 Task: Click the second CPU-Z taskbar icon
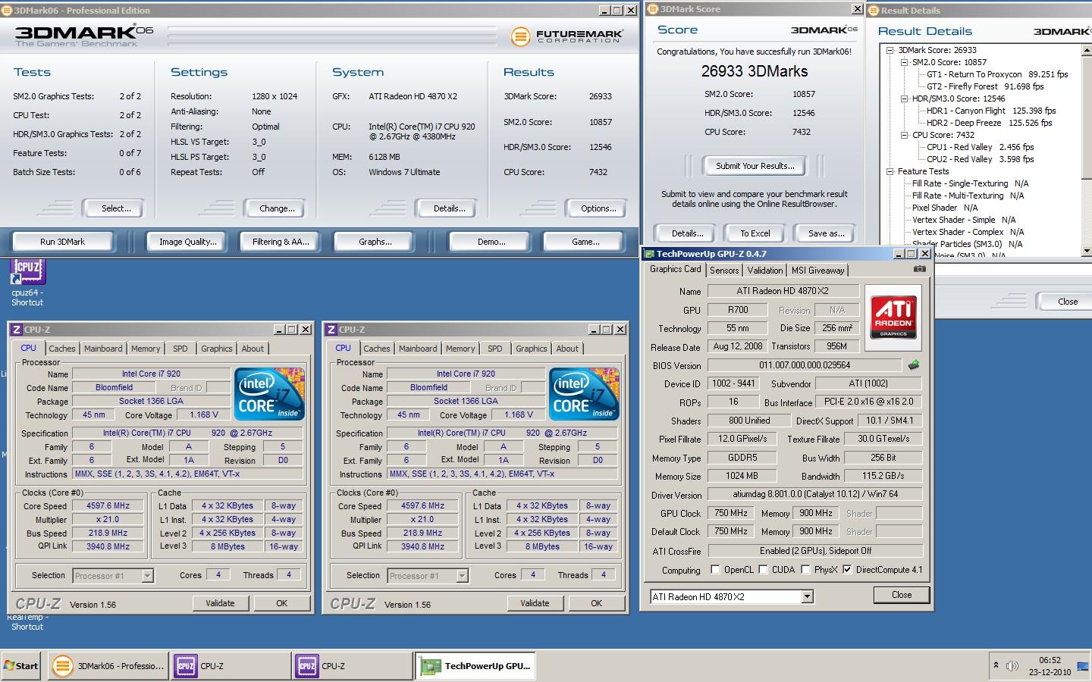351,666
